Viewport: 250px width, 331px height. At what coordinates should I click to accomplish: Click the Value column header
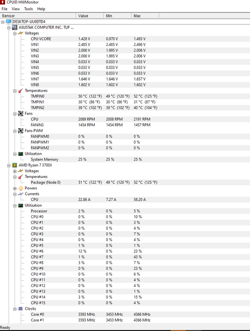coord(89,16)
